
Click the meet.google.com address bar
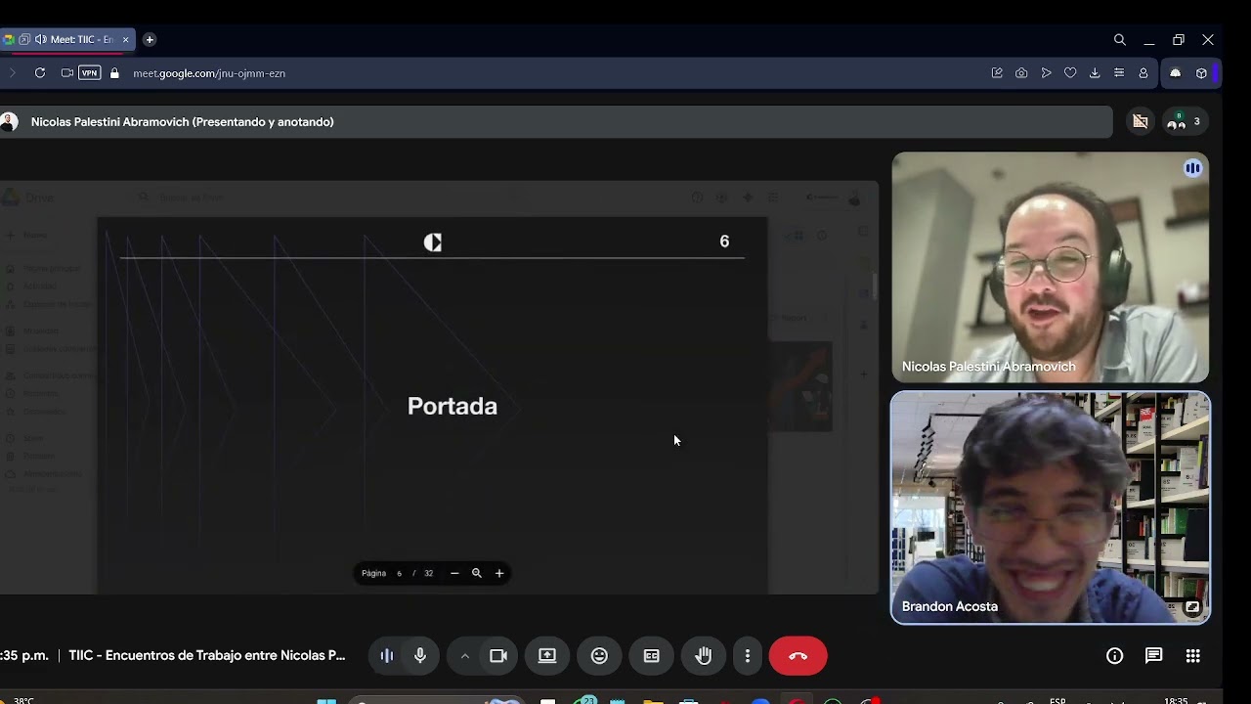point(209,73)
